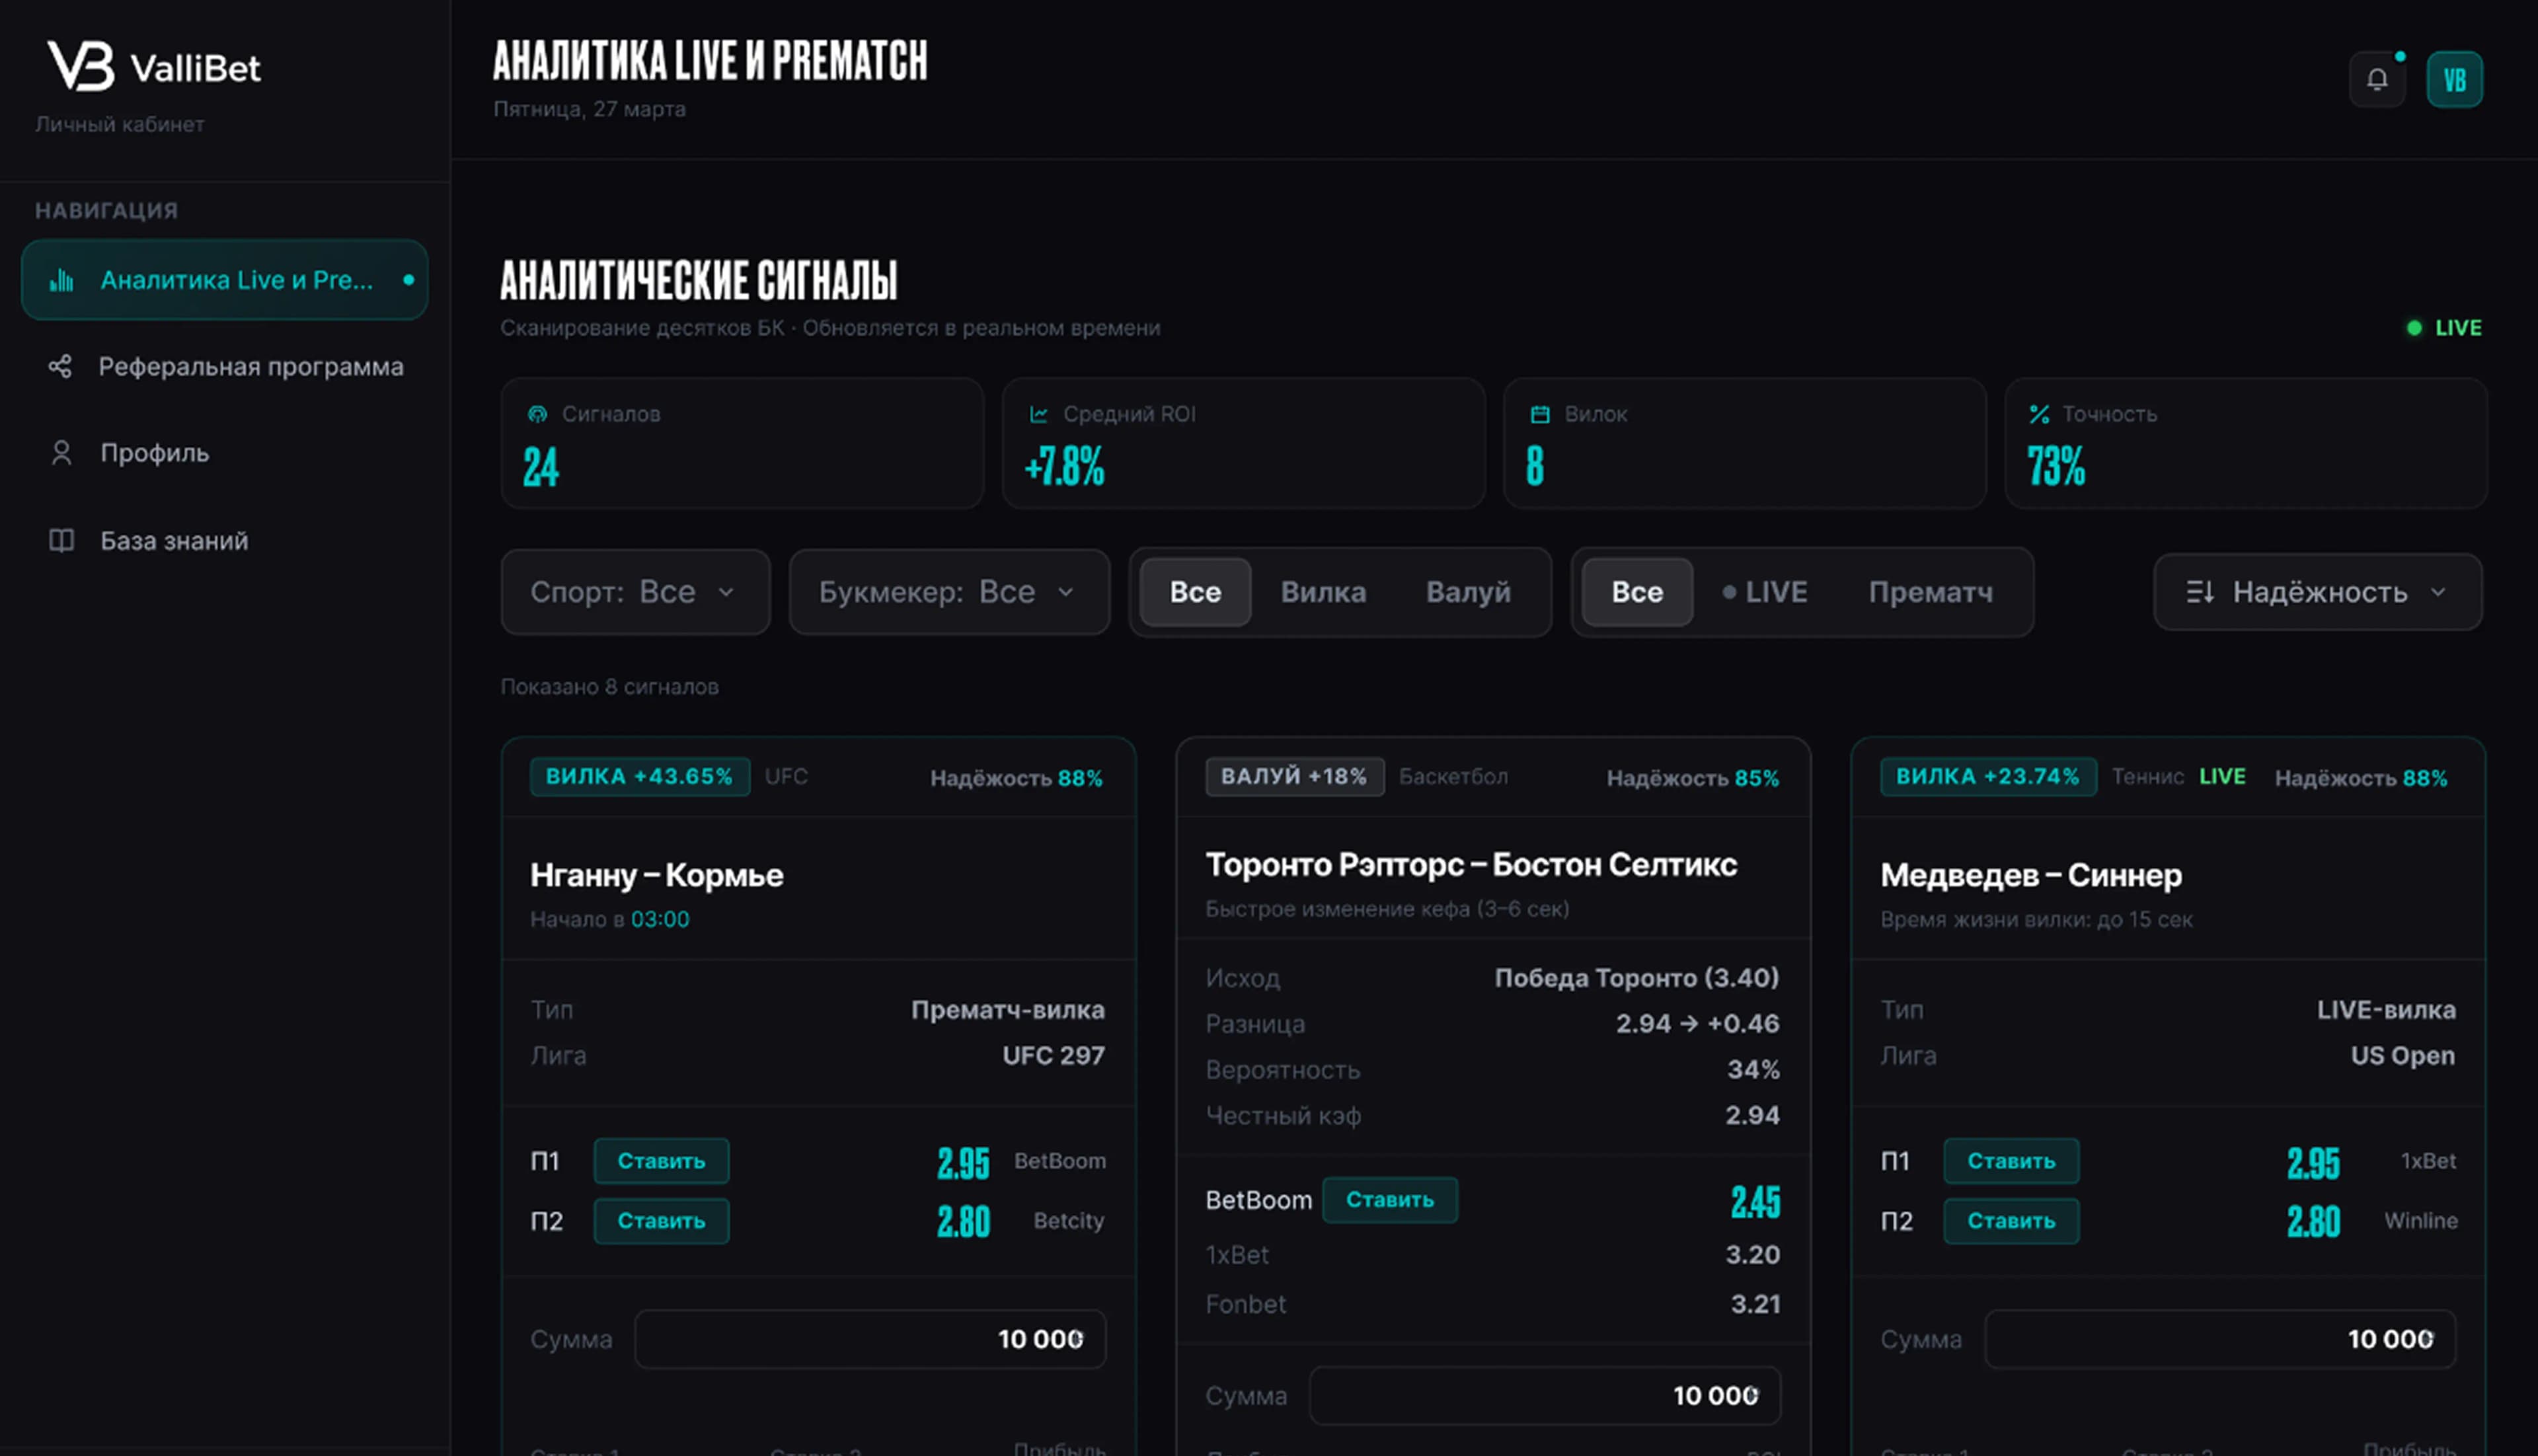Image resolution: width=2538 pixels, height=1456 pixels.
Task: Click the Сумма field in Нганну – Кормье card
Action: pos(870,1339)
